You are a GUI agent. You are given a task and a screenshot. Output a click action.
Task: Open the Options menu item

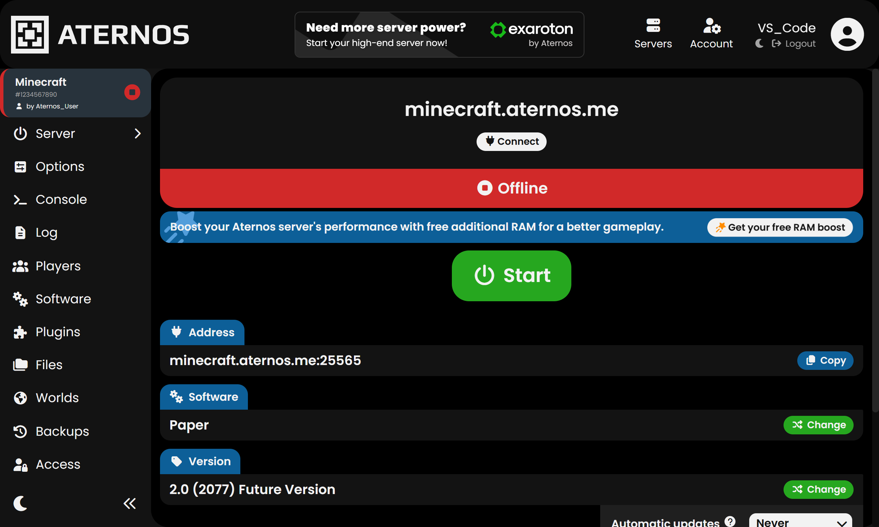point(76,166)
